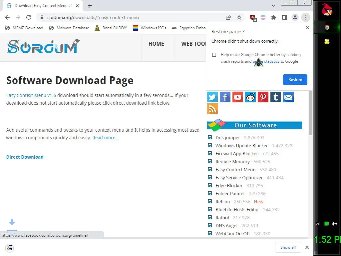Click the Sordum logo
This screenshot has height=256, width=341.
(43, 46)
